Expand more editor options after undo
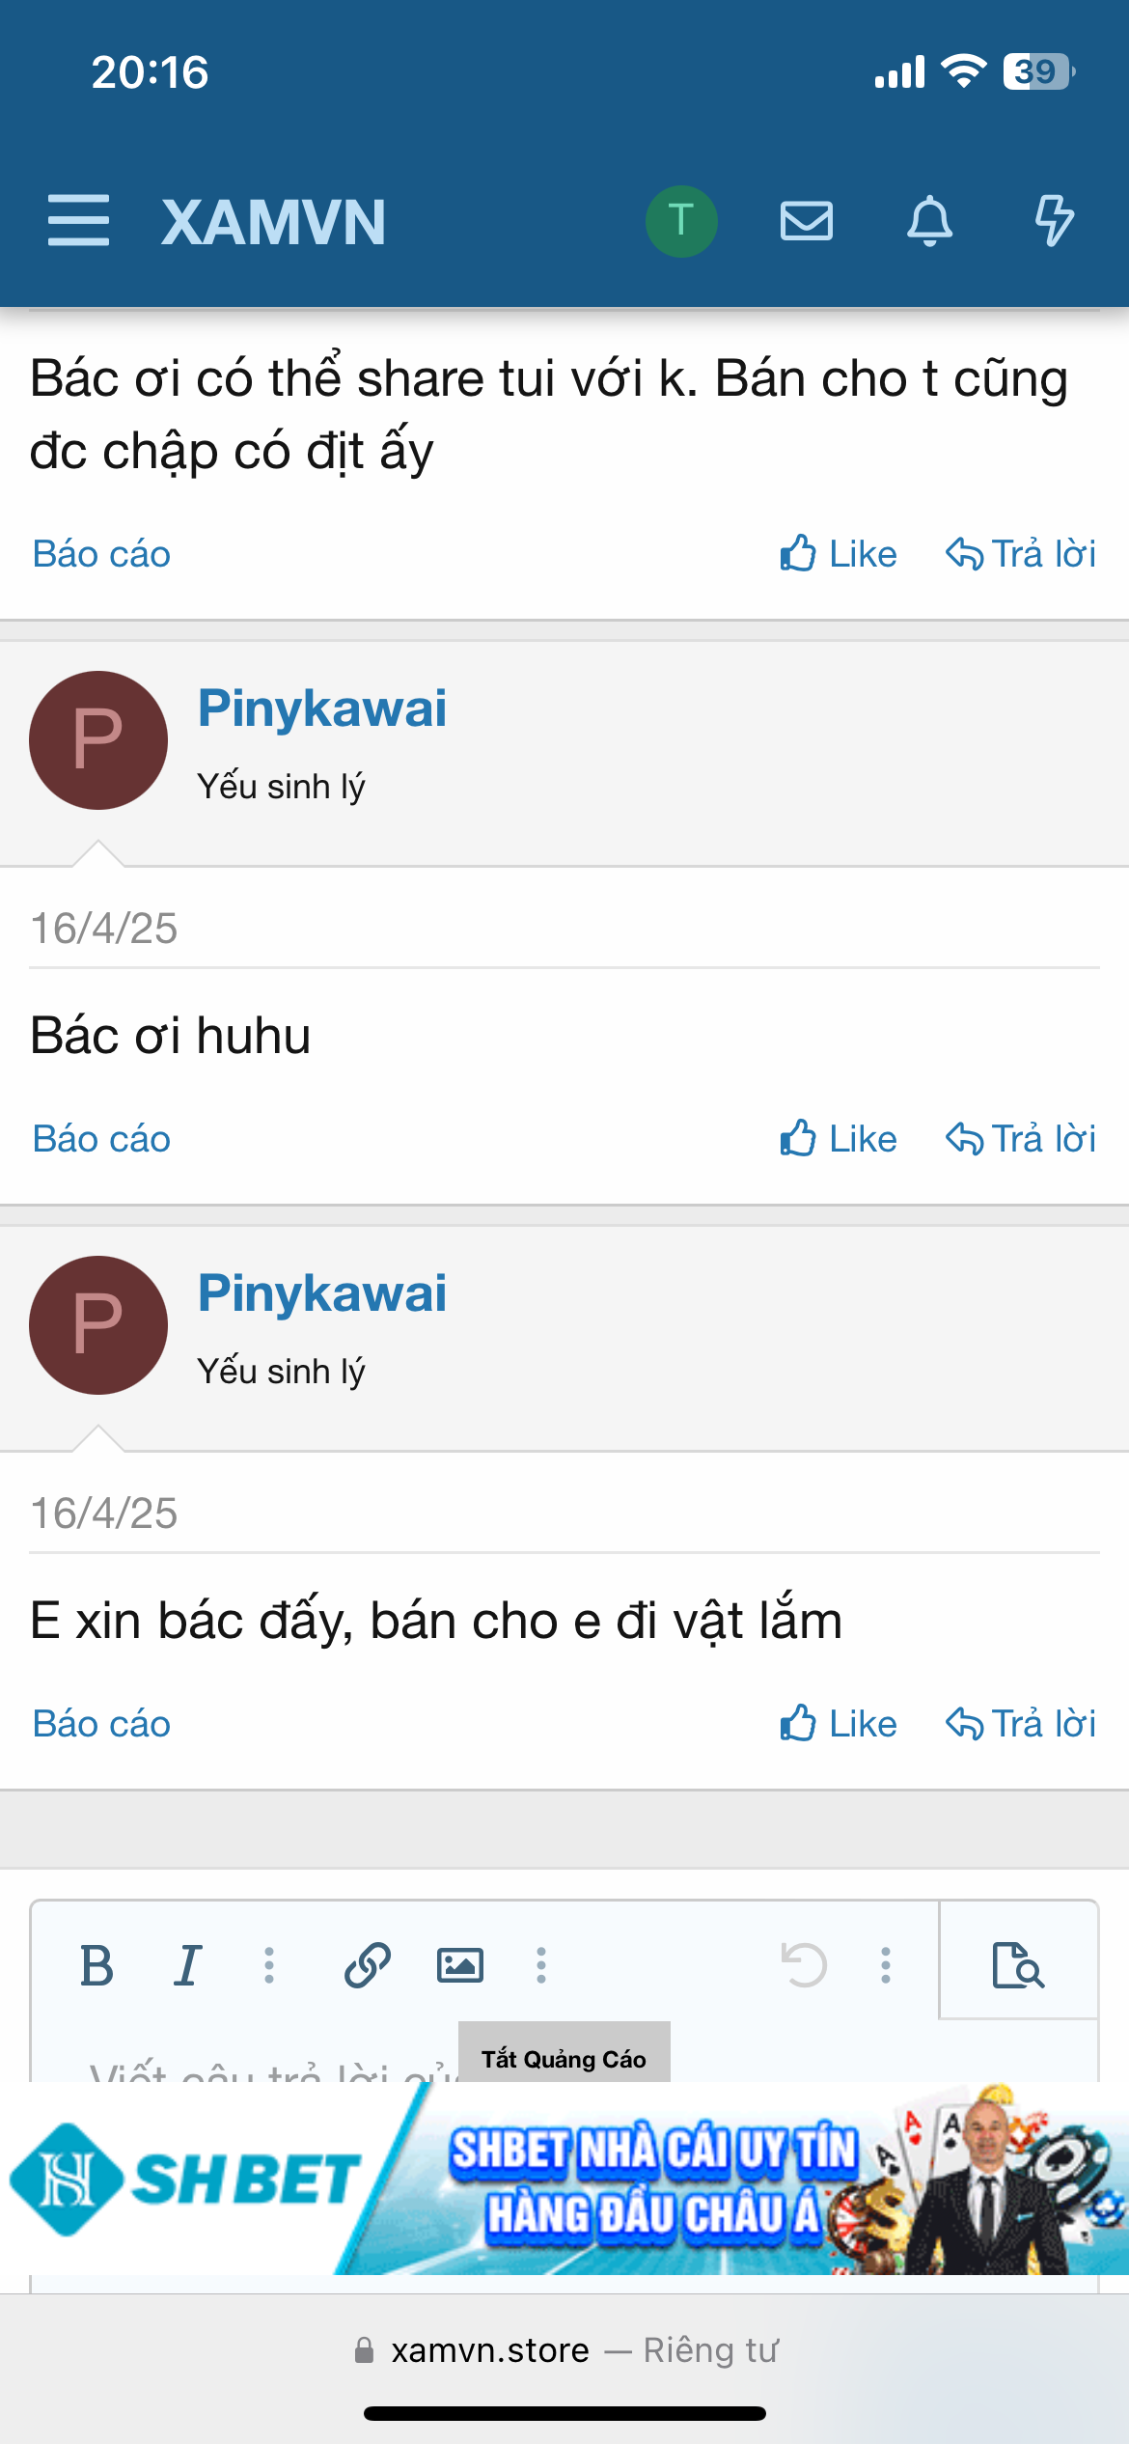Screen dimensions: 1129x2444 (885, 1965)
